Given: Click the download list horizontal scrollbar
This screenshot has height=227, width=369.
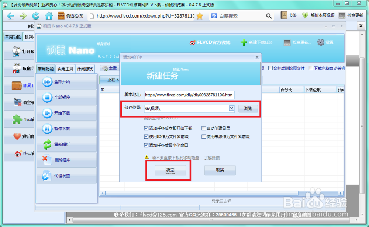Looking at the screenshot, I should coord(202,193).
